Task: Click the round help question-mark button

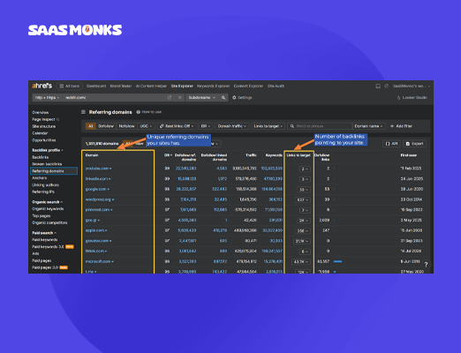Action: [426, 264]
